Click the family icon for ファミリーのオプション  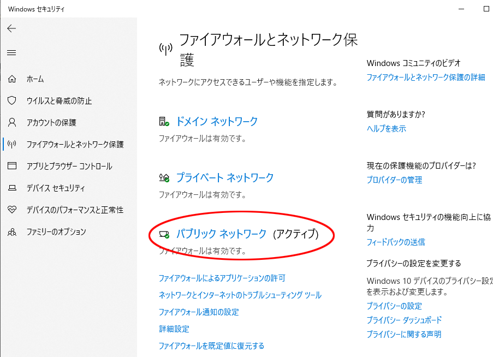pos(12,232)
